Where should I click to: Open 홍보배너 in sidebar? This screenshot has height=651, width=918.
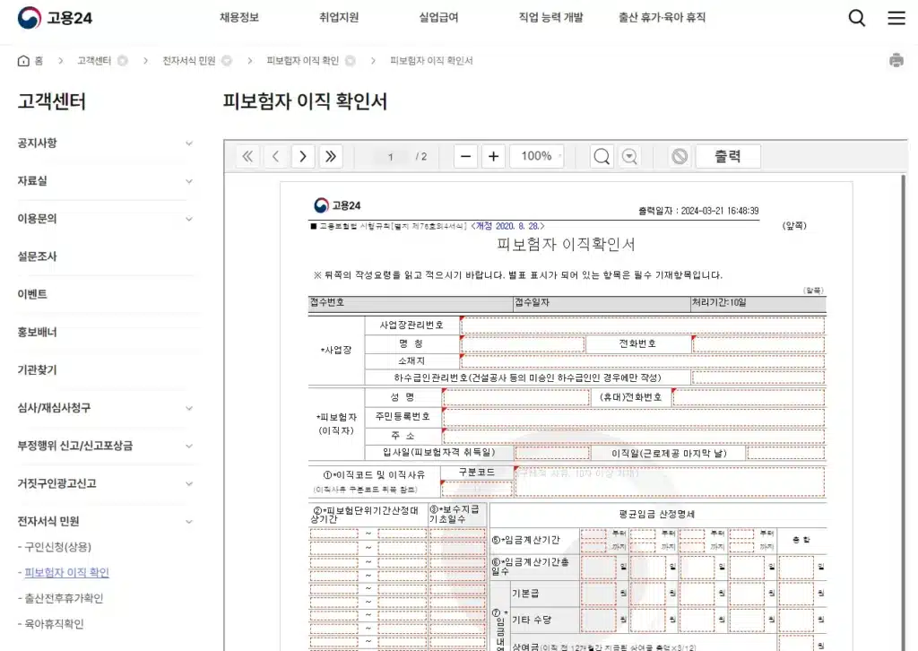(x=37, y=332)
